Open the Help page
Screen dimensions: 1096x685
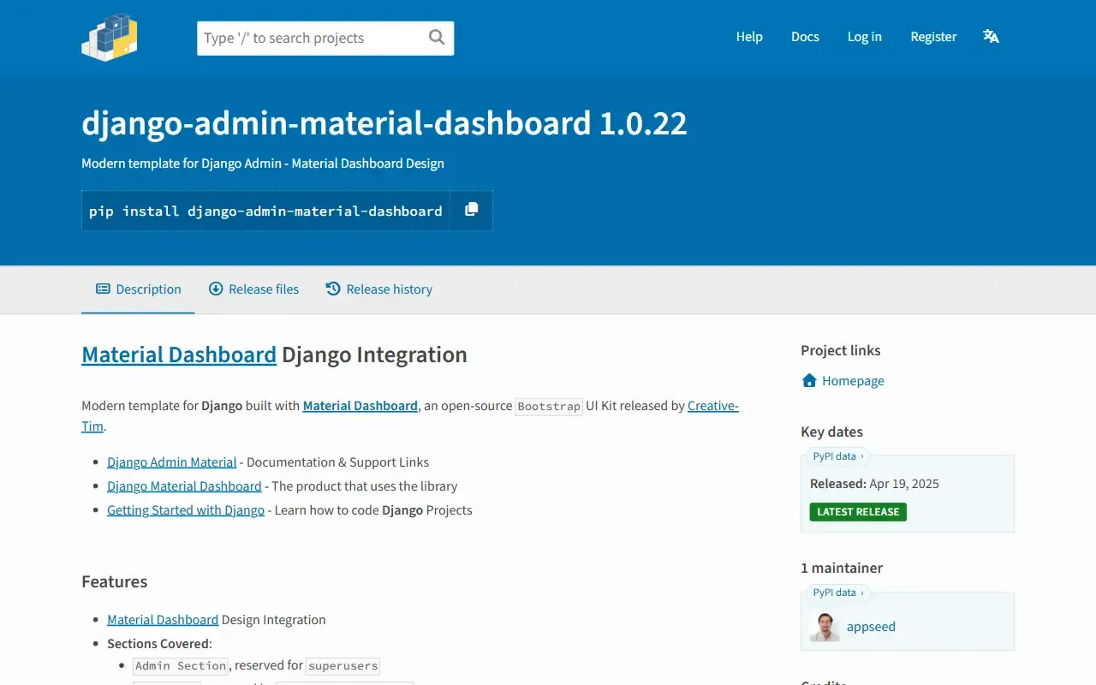click(749, 37)
